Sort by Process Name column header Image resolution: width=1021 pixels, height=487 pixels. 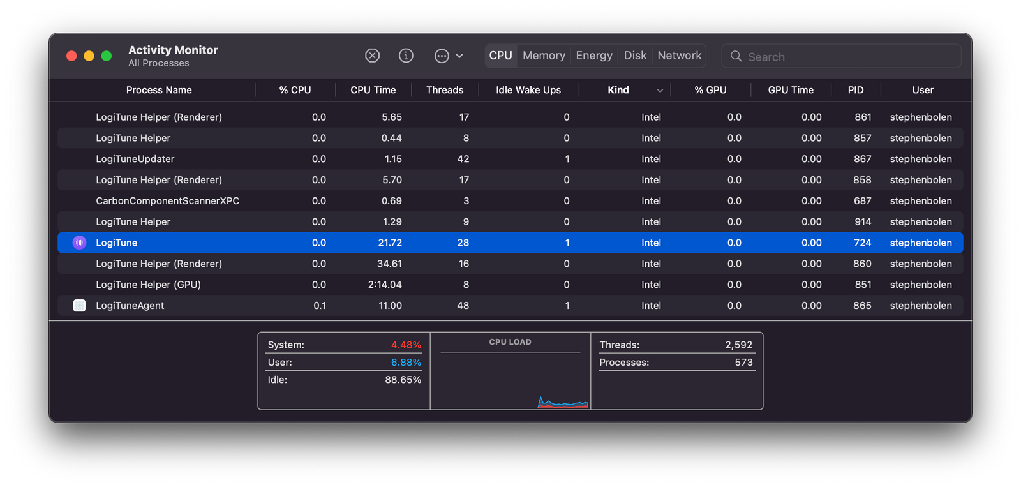pos(159,90)
